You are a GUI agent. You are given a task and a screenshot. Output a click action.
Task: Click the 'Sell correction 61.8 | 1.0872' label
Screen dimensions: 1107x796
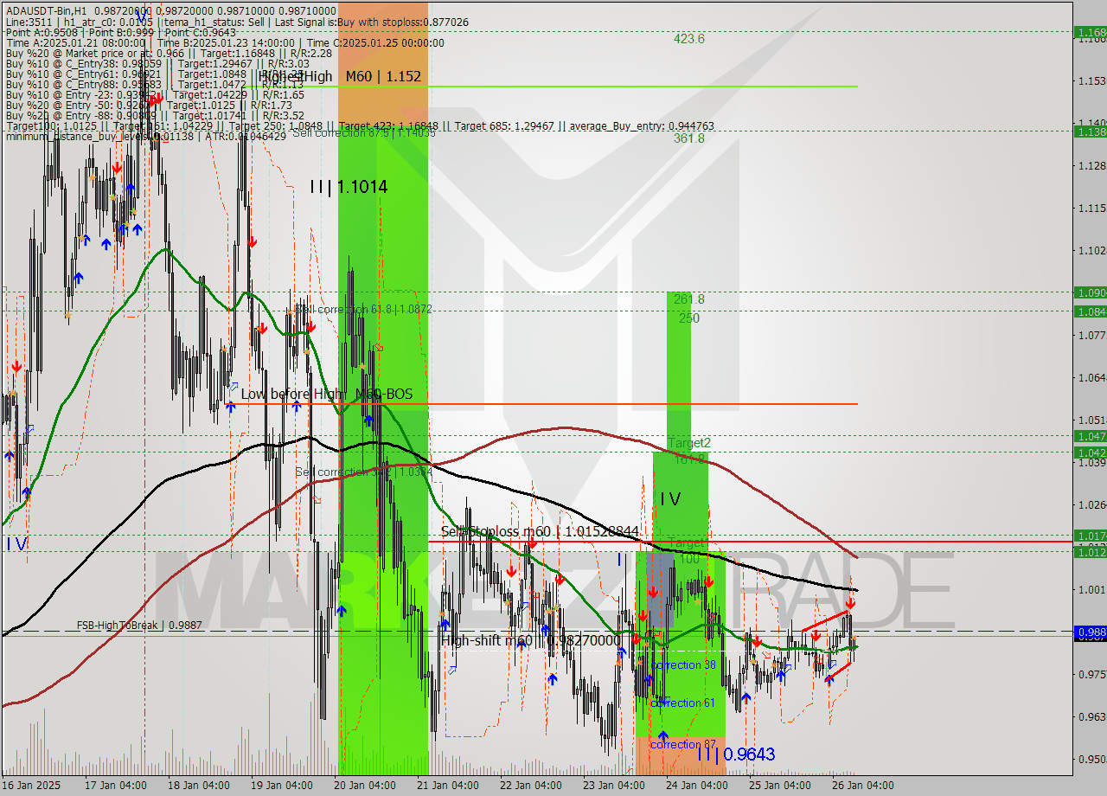coord(363,309)
